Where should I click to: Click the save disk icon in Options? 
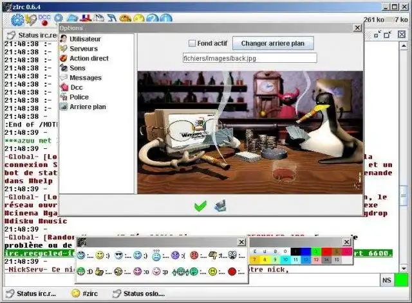220,206
